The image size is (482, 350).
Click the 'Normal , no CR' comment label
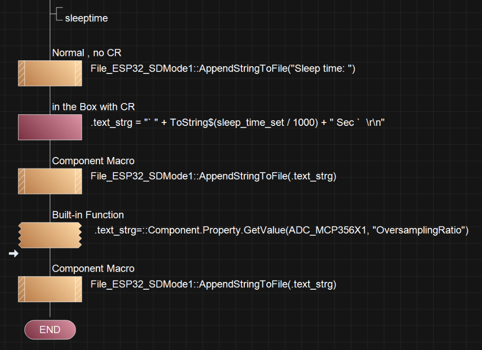(87, 53)
